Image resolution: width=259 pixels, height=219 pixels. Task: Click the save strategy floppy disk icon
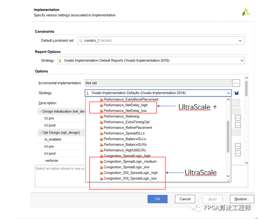coord(237,93)
